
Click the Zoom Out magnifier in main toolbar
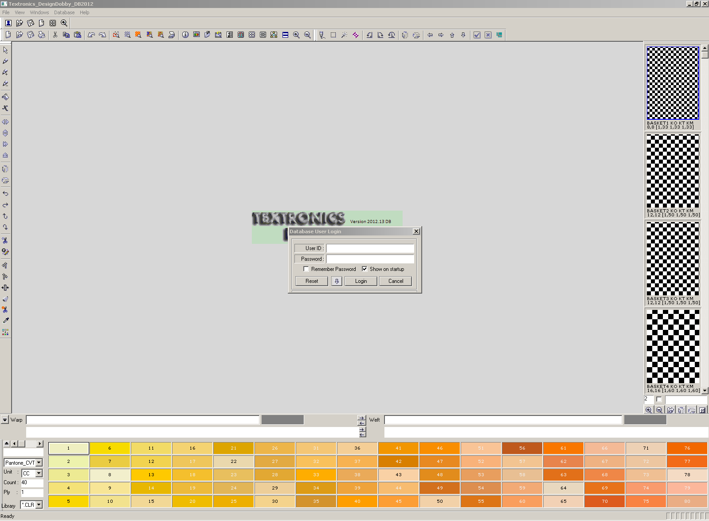pos(307,35)
